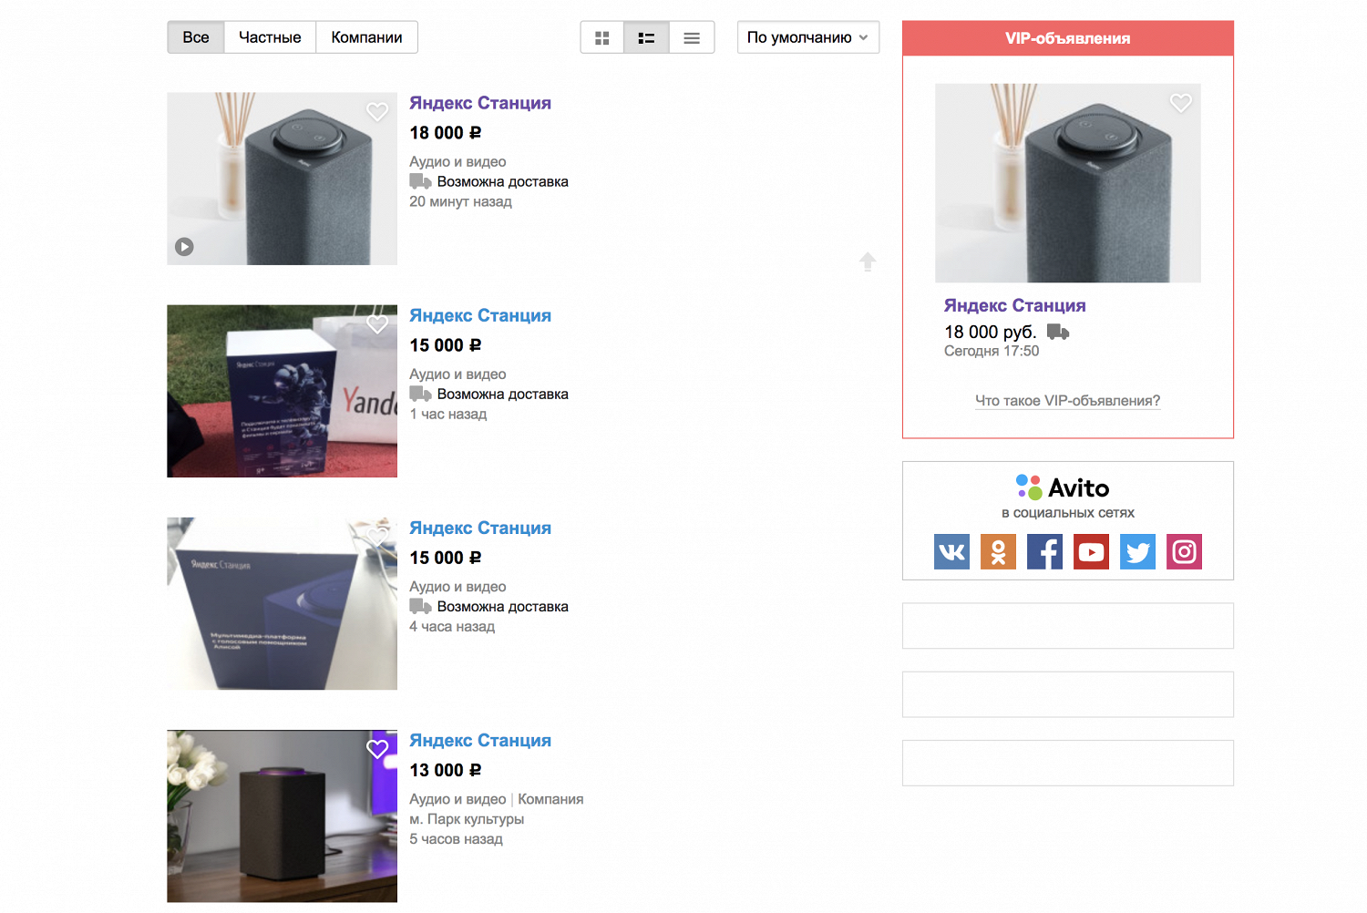Image resolution: width=1367 pixels, height=913 pixels.
Task: Click Возможна доставка on 18 000 ₽ listing
Action: (502, 181)
